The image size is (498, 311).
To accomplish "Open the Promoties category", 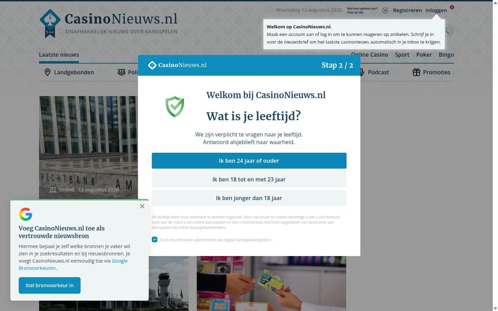I will (x=436, y=72).
